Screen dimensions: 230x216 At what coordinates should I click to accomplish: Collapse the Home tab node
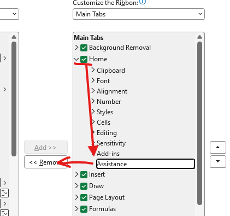click(x=76, y=59)
